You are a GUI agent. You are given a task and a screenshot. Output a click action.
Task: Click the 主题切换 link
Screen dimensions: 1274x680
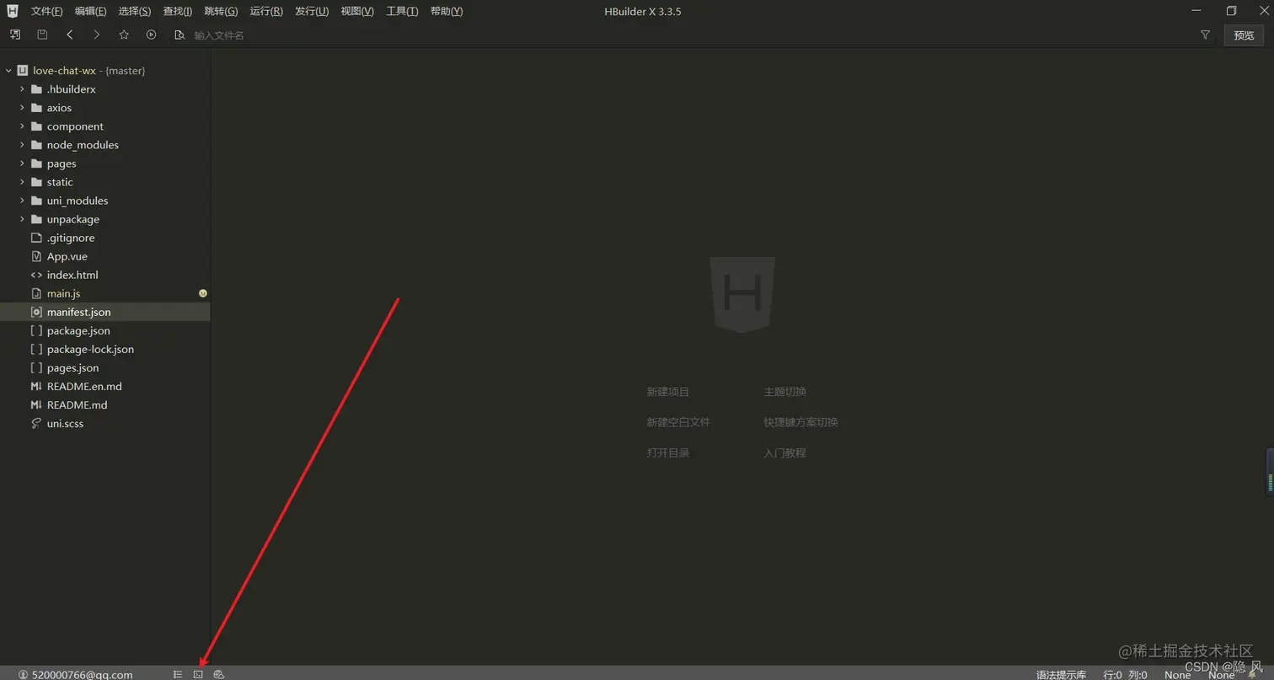pyautogui.click(x=785, y=392)
